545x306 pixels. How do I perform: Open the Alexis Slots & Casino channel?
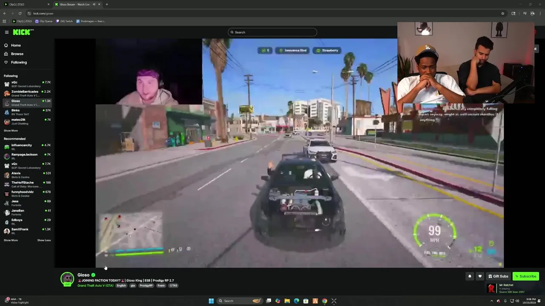coord(27,175)
